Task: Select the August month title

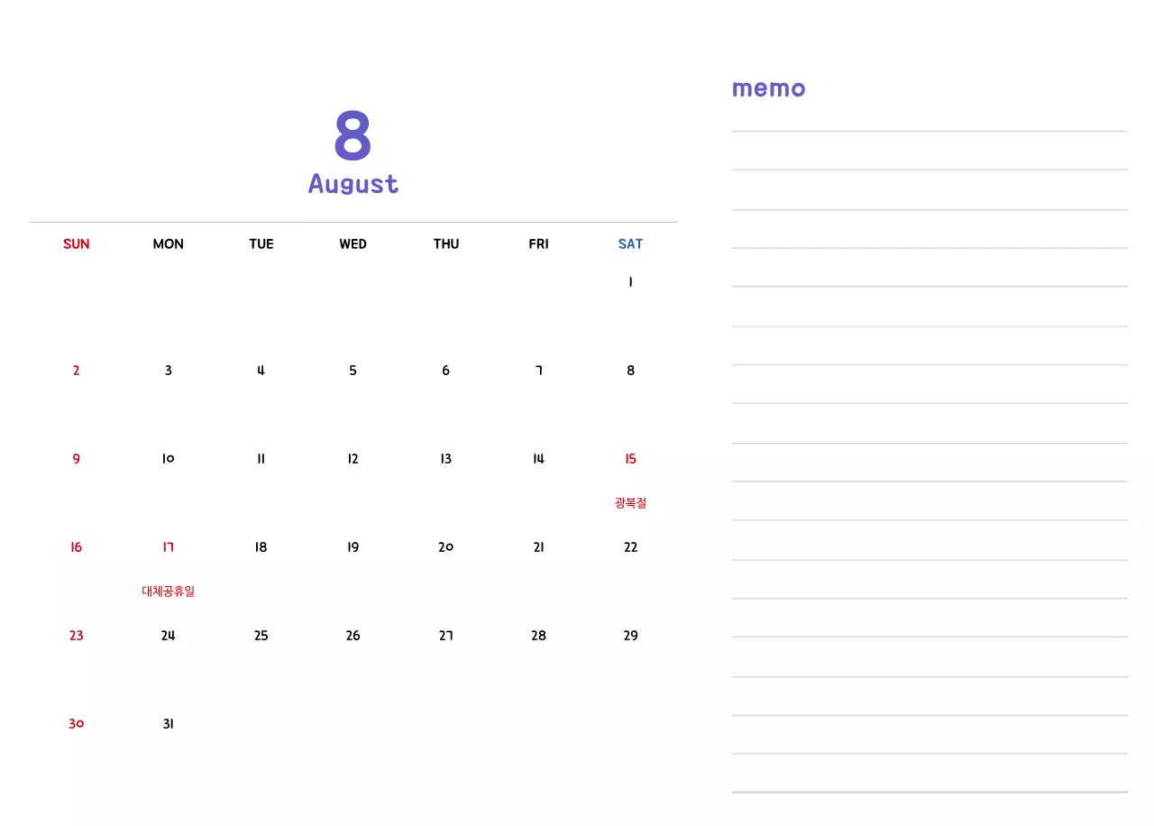Action: (353, 184)
